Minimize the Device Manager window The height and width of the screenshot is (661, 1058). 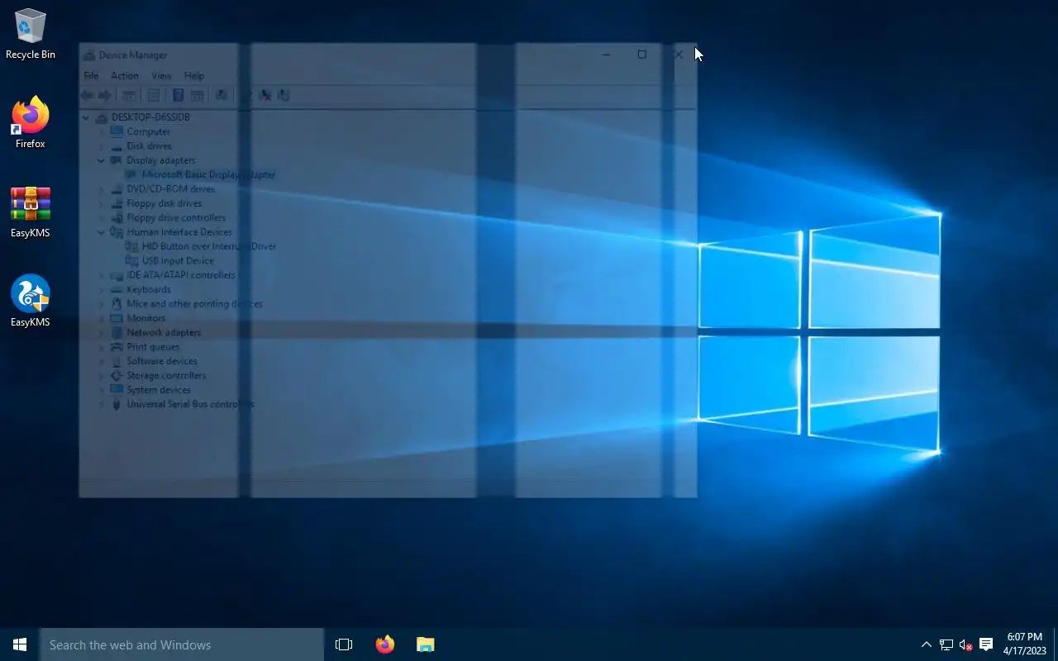click(x=606, y=55)
